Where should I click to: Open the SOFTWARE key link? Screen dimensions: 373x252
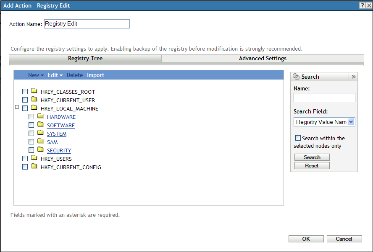(x=61, y=126)
